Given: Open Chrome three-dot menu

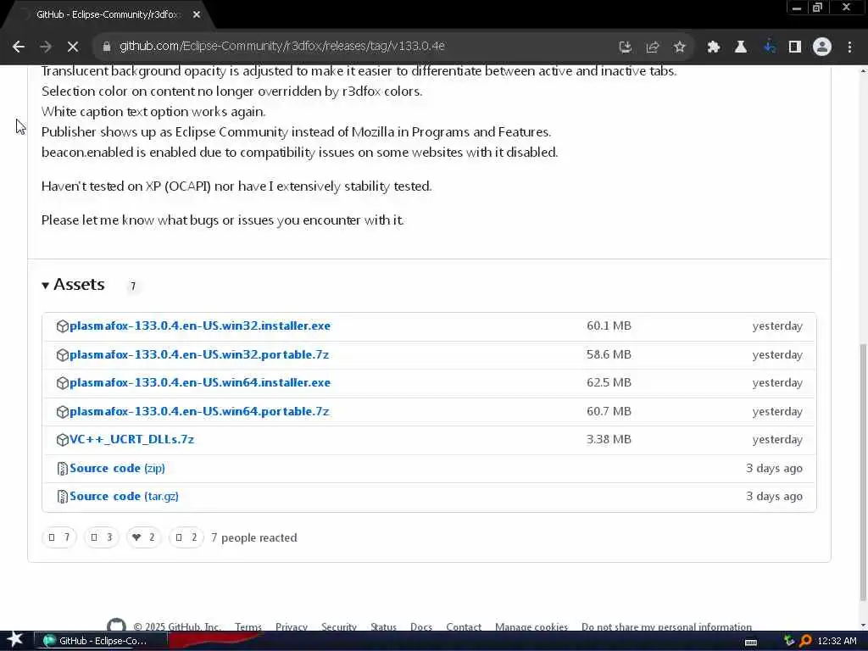Looking at the screenshot, I should coord(849,47).
